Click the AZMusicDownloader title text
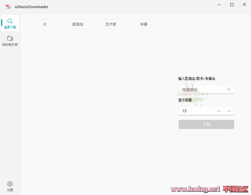The height and width of the screenshot is (195, 251). click(32, 7)
